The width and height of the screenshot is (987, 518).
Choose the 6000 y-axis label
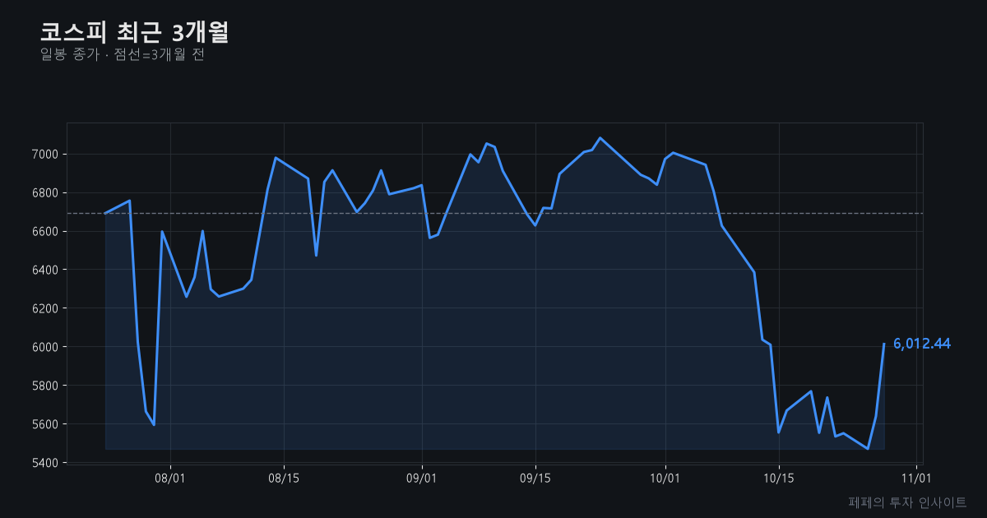tap(44, 347)
